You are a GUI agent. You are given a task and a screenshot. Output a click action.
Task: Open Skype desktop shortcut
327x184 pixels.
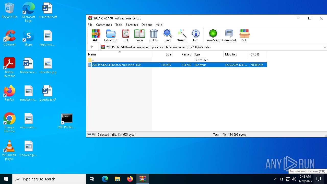(28, 38)
